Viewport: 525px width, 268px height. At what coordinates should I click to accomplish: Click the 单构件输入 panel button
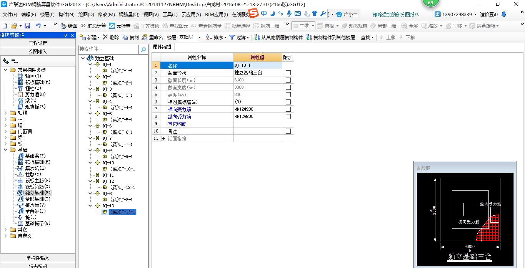coord(38,258)
